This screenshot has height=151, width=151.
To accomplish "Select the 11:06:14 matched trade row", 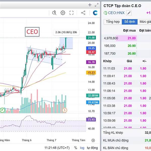I will (x=126, y=91).
